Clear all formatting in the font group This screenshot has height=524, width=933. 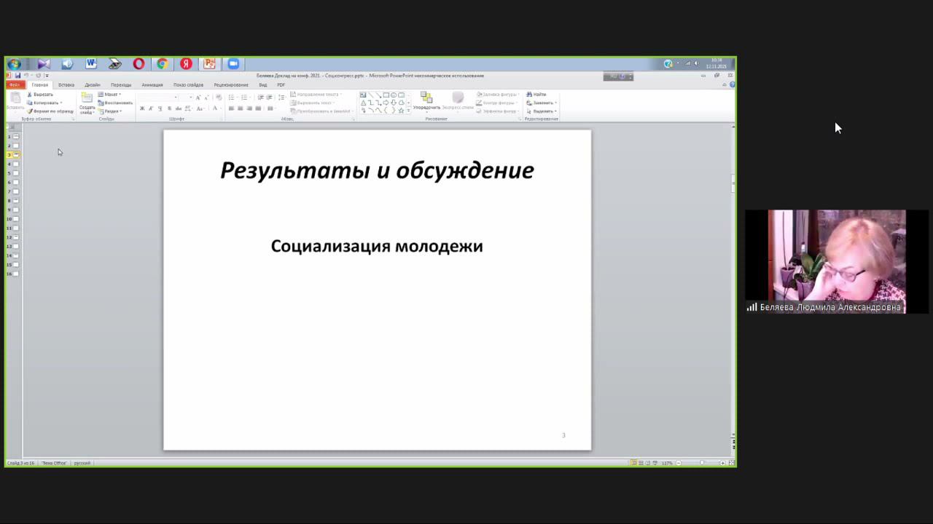219,98
